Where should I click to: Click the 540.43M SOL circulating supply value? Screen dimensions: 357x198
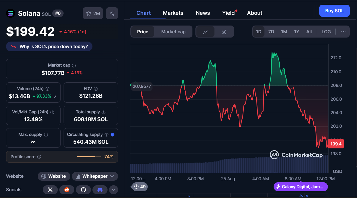[x=91, y=142]
